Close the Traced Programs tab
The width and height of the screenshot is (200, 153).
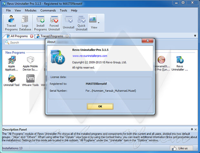pyautogui.click(x=67, y=36)
